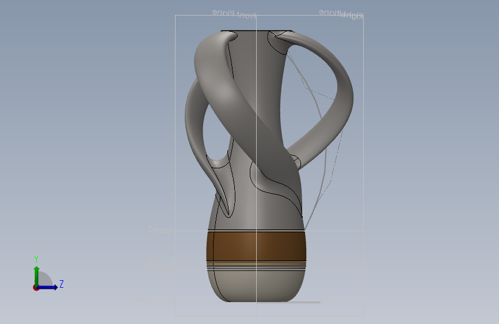Viewport: 499px width, 324px height.
Task: Click the green Y axis of the triad
Action: [37, 276]
